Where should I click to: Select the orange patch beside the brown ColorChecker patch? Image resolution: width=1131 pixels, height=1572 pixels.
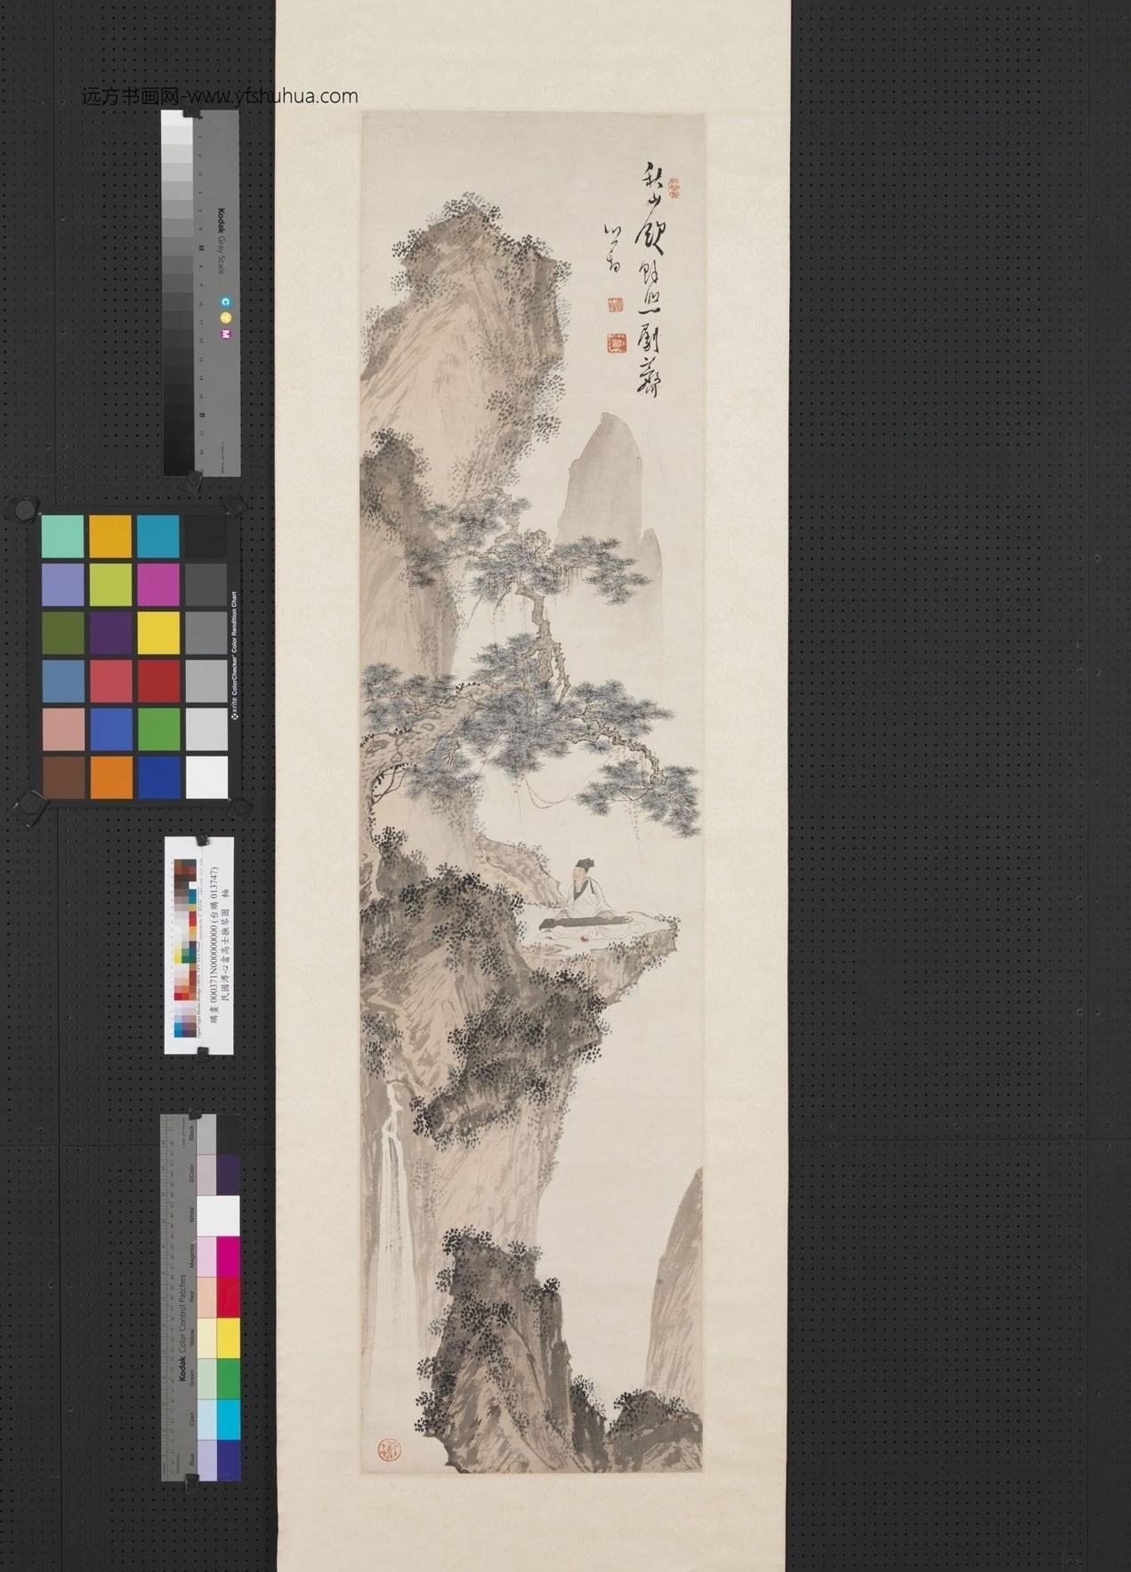pos(110,777)
